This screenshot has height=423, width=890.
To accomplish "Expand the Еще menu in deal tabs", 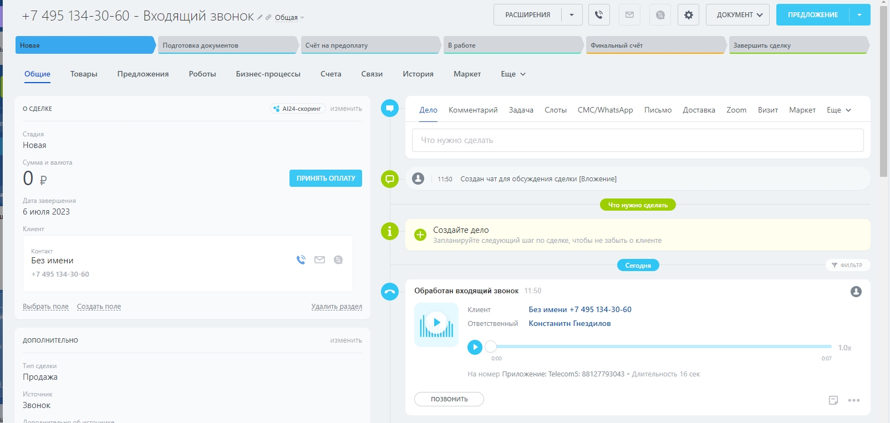I will [513, 74].
